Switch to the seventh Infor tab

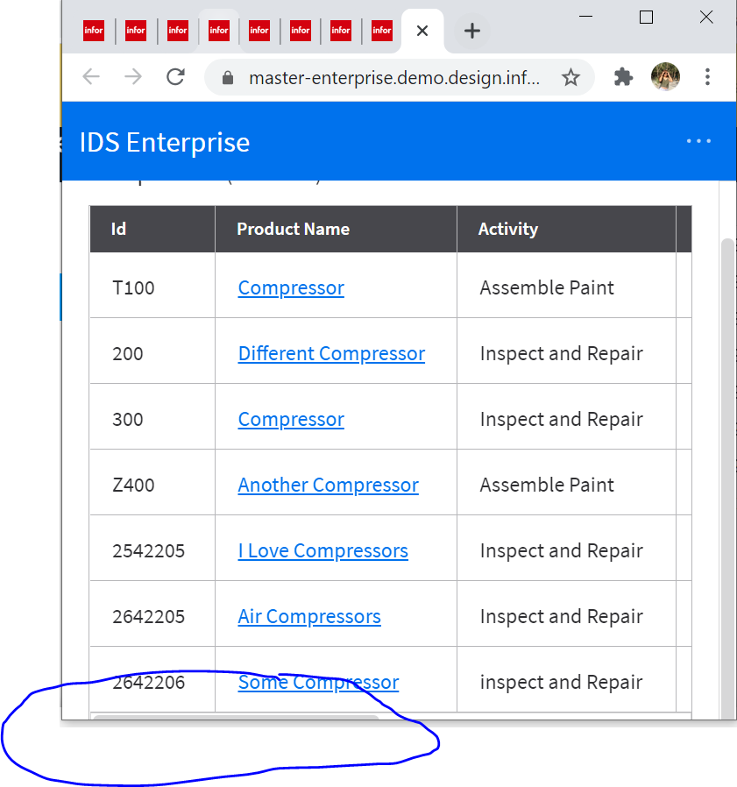pyautogui.click(x=340, y=31)
